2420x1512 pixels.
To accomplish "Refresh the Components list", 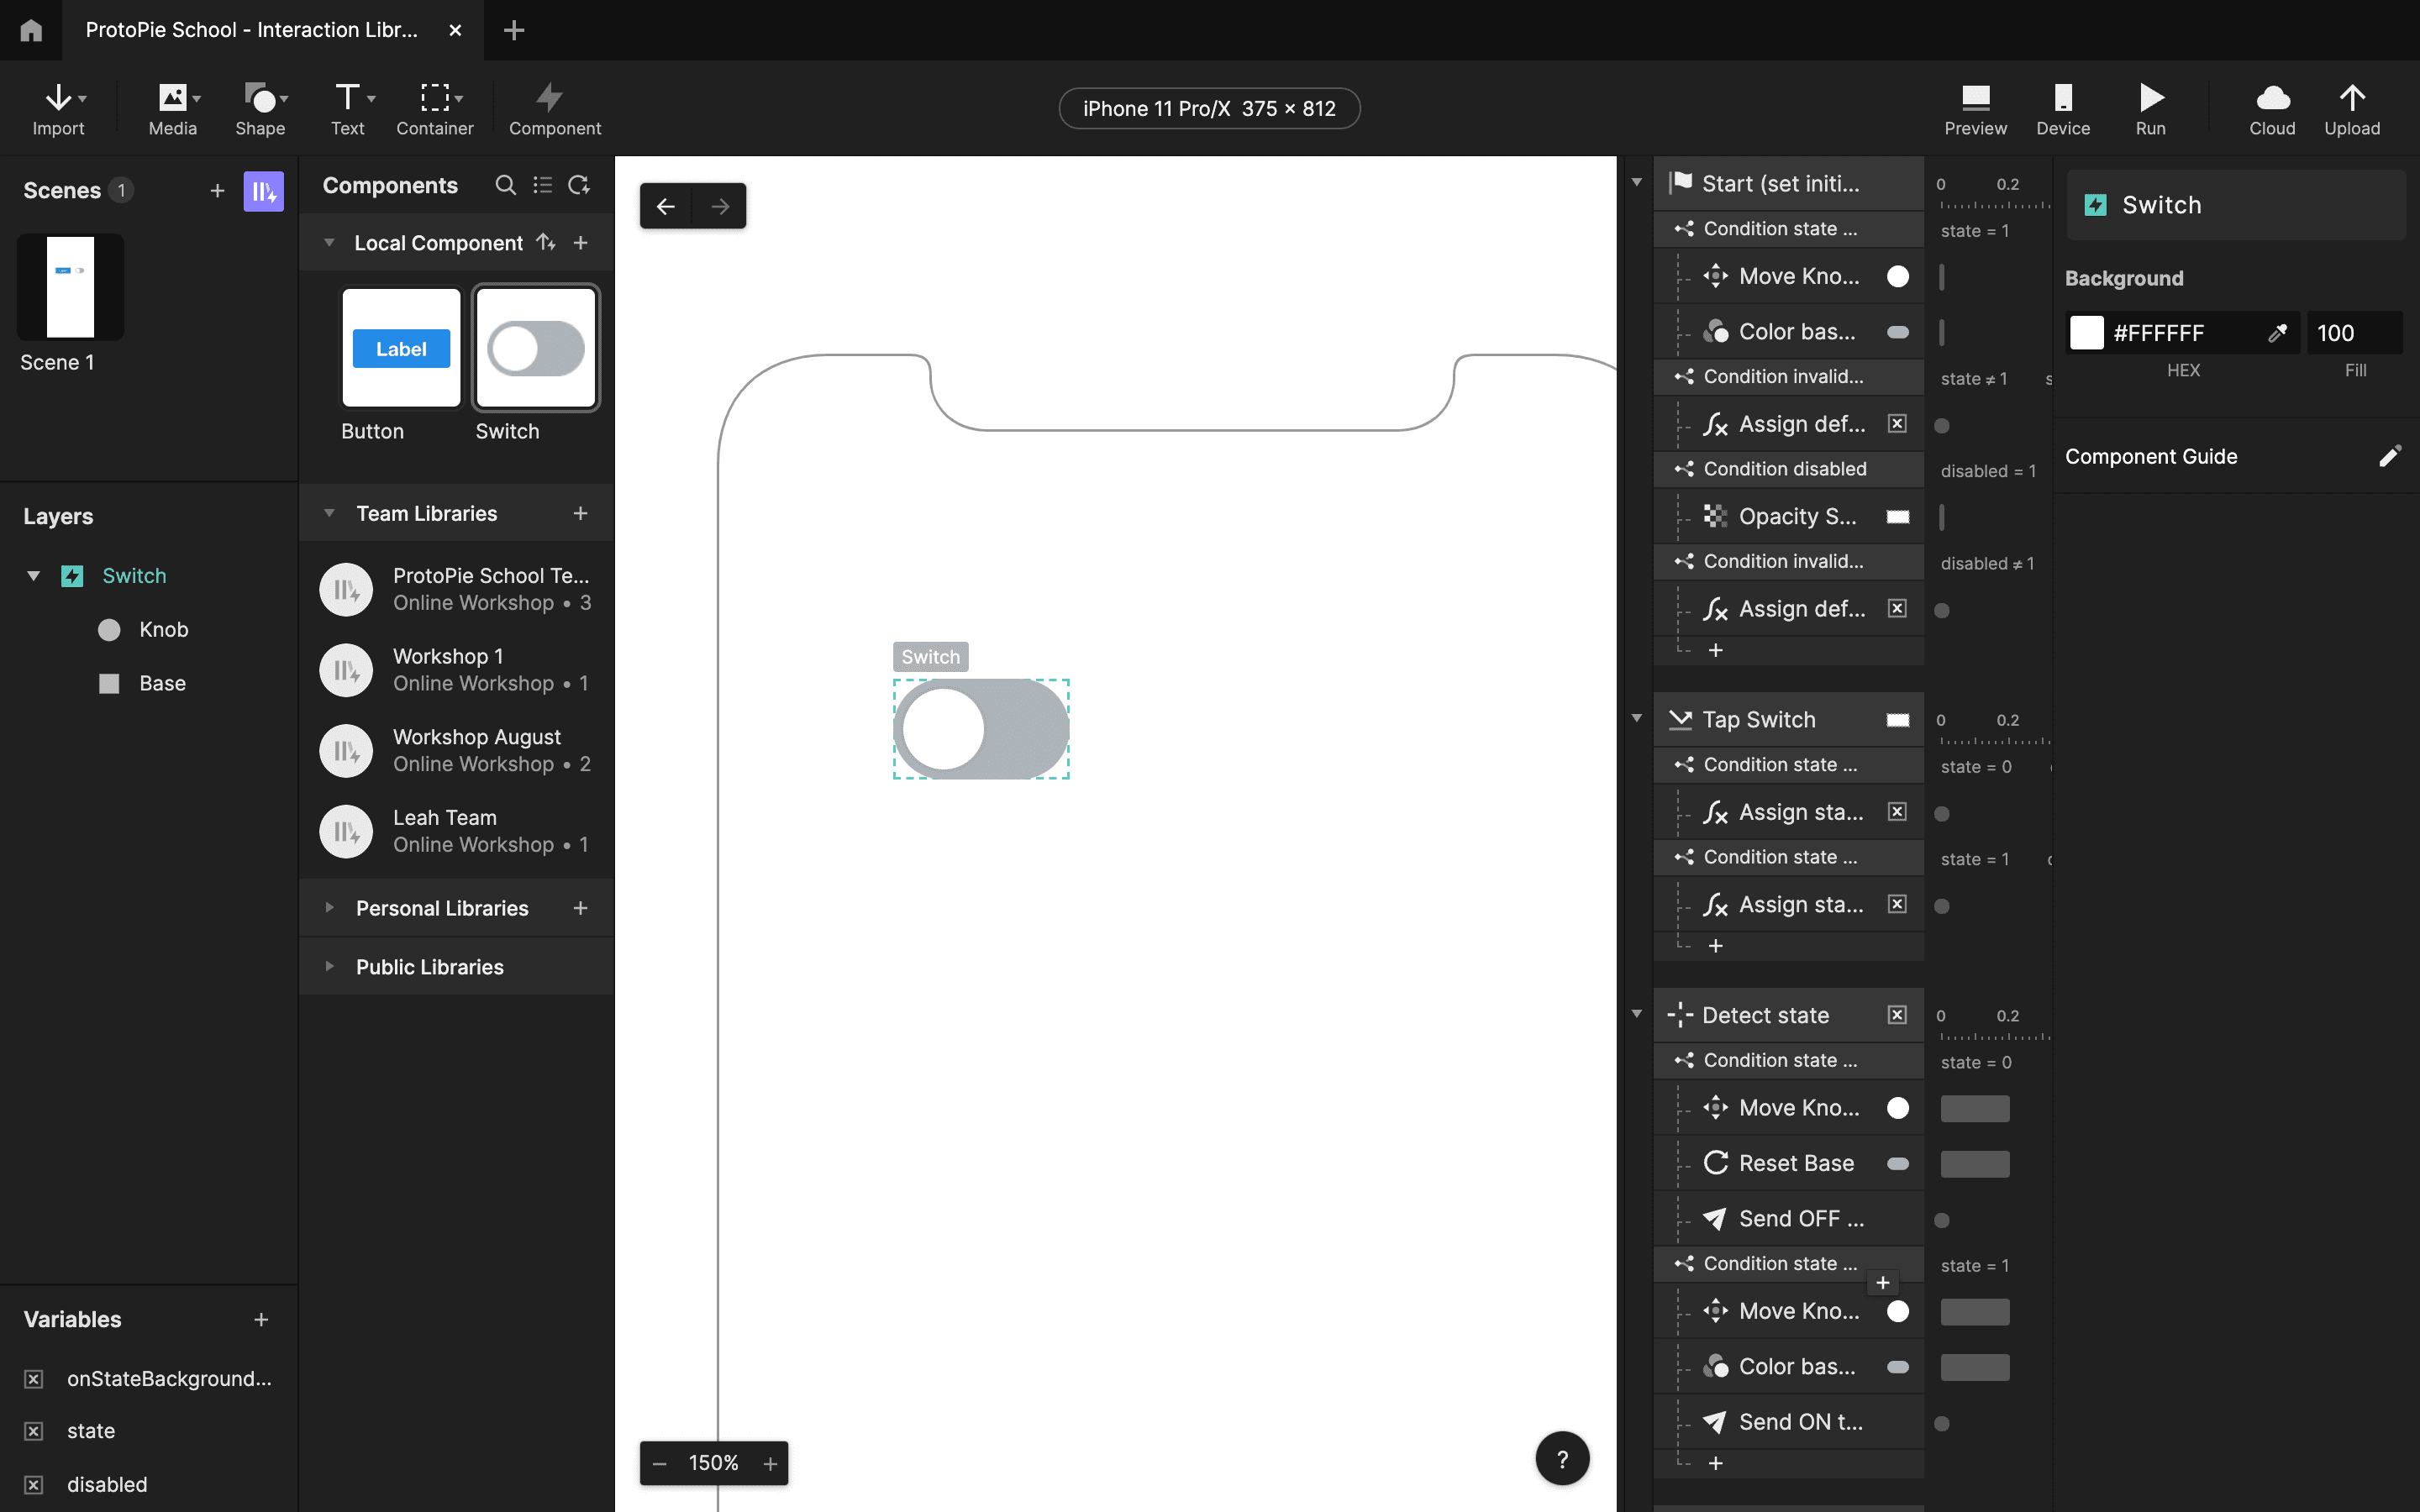I will tap(578, 185).
